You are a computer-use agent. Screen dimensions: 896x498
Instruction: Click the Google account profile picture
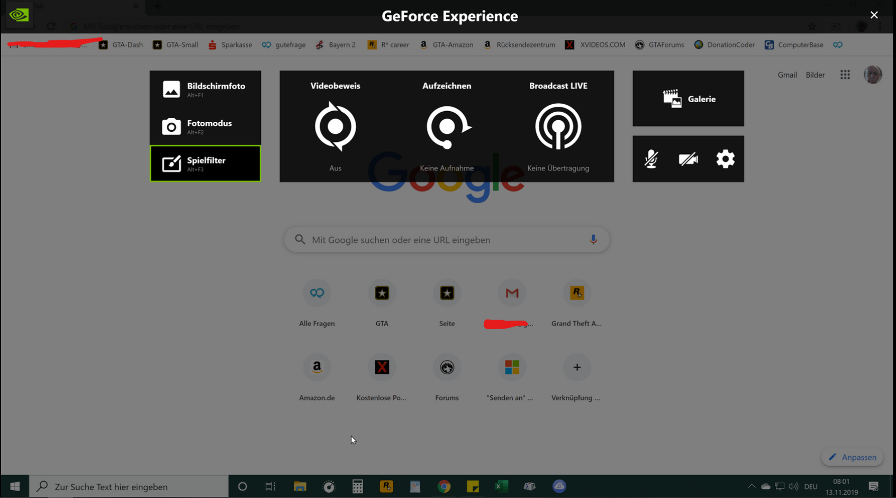(x=873, y=75)
